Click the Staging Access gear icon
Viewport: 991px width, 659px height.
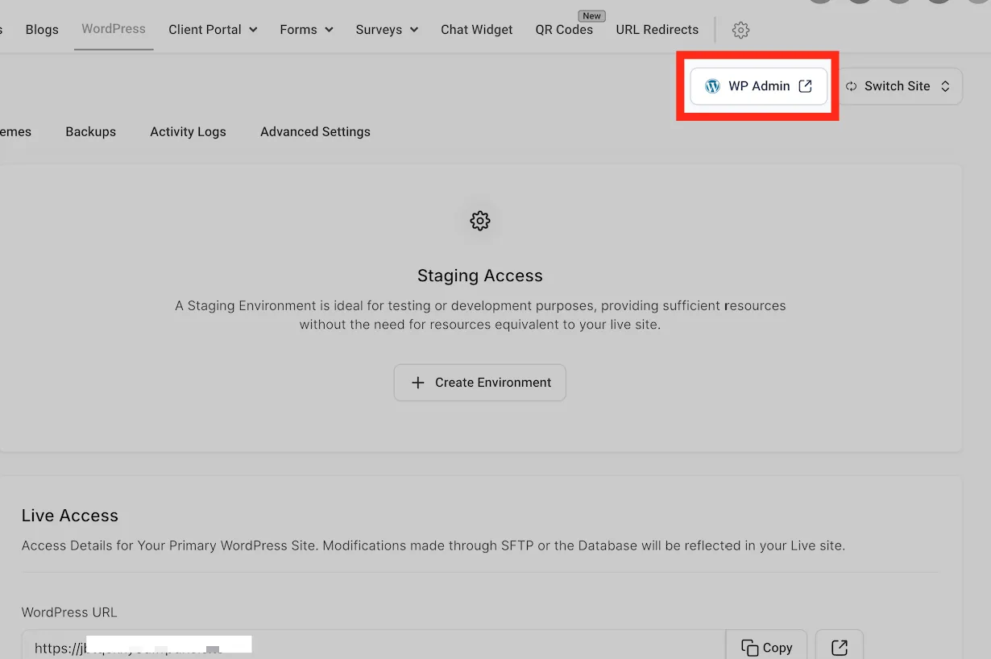tap(480, 221)
